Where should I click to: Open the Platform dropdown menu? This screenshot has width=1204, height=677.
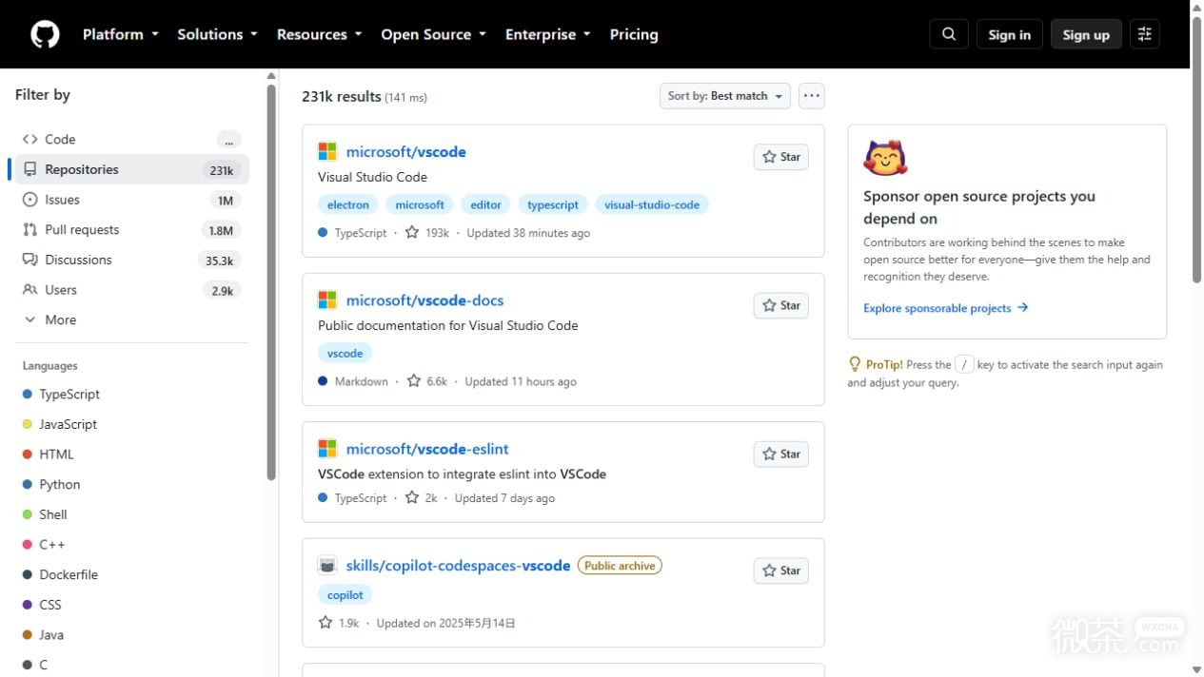[x=120, y=34]
